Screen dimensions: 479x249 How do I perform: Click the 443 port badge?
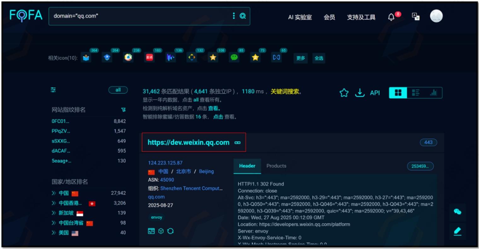(x=428, y=142)
